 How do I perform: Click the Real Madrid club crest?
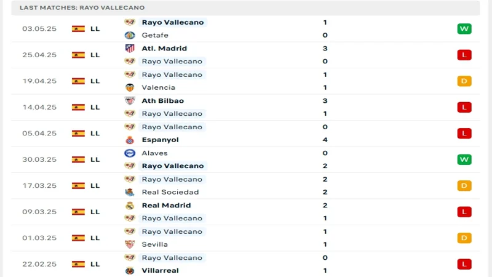coord(130,205)
